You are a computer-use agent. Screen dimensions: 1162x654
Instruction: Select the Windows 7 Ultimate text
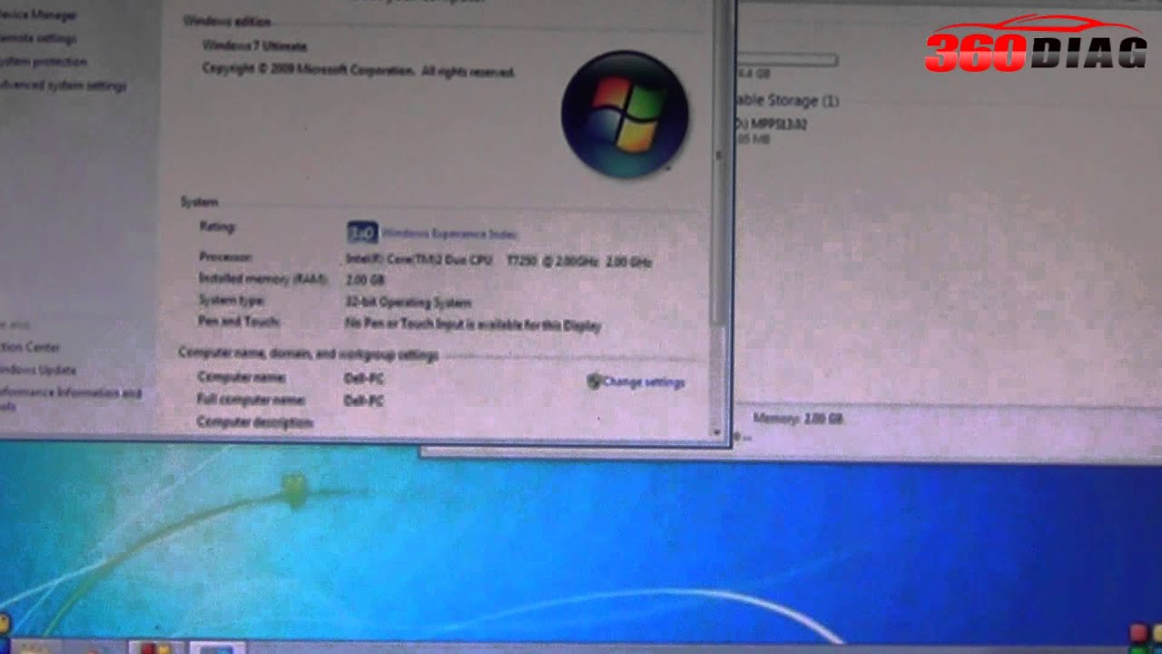click(254, 45)
